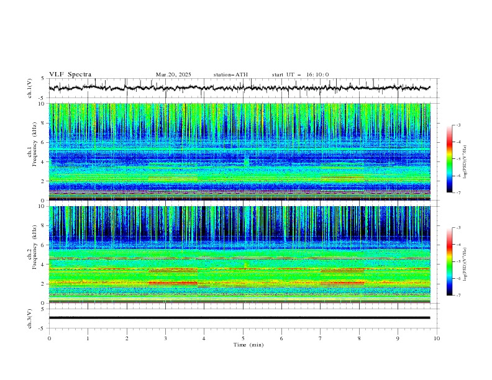The image size is (492, 380).
Task: Click the ch.3(V) waveform axis label
Action: click(30, 319)
